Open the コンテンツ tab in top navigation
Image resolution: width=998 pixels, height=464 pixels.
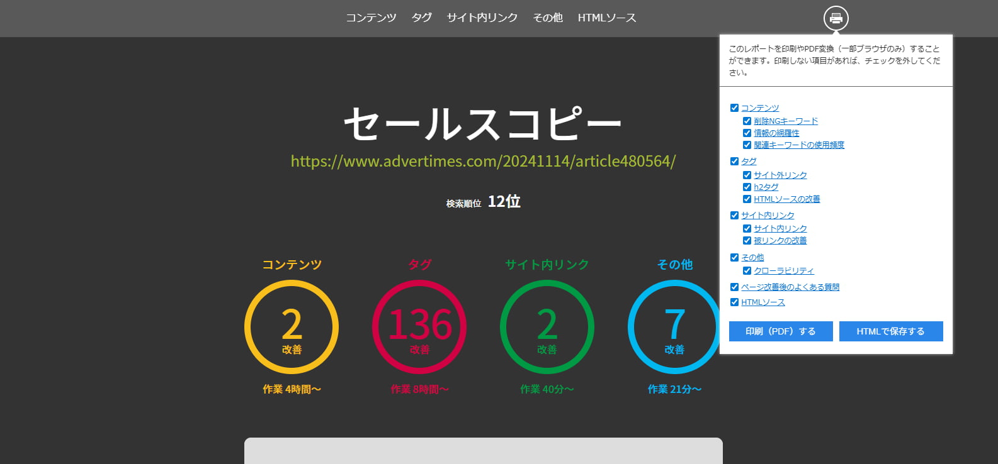[371, 18]
